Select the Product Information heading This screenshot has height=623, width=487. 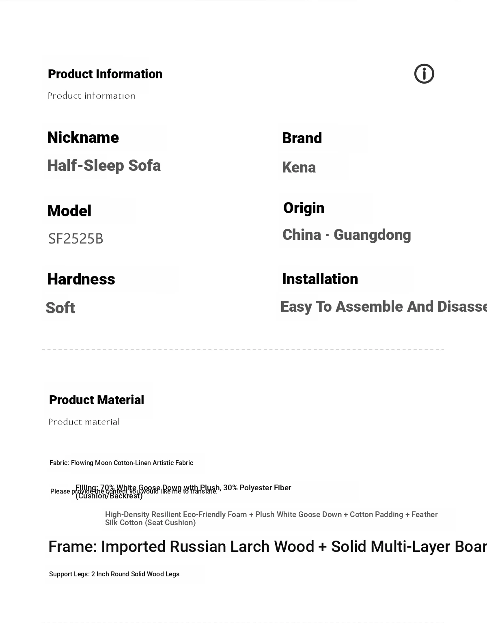pyautogui.click(x=105, y=74)
